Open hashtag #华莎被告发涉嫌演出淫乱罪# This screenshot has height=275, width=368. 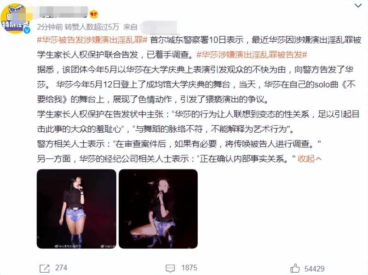click(92, 40)
